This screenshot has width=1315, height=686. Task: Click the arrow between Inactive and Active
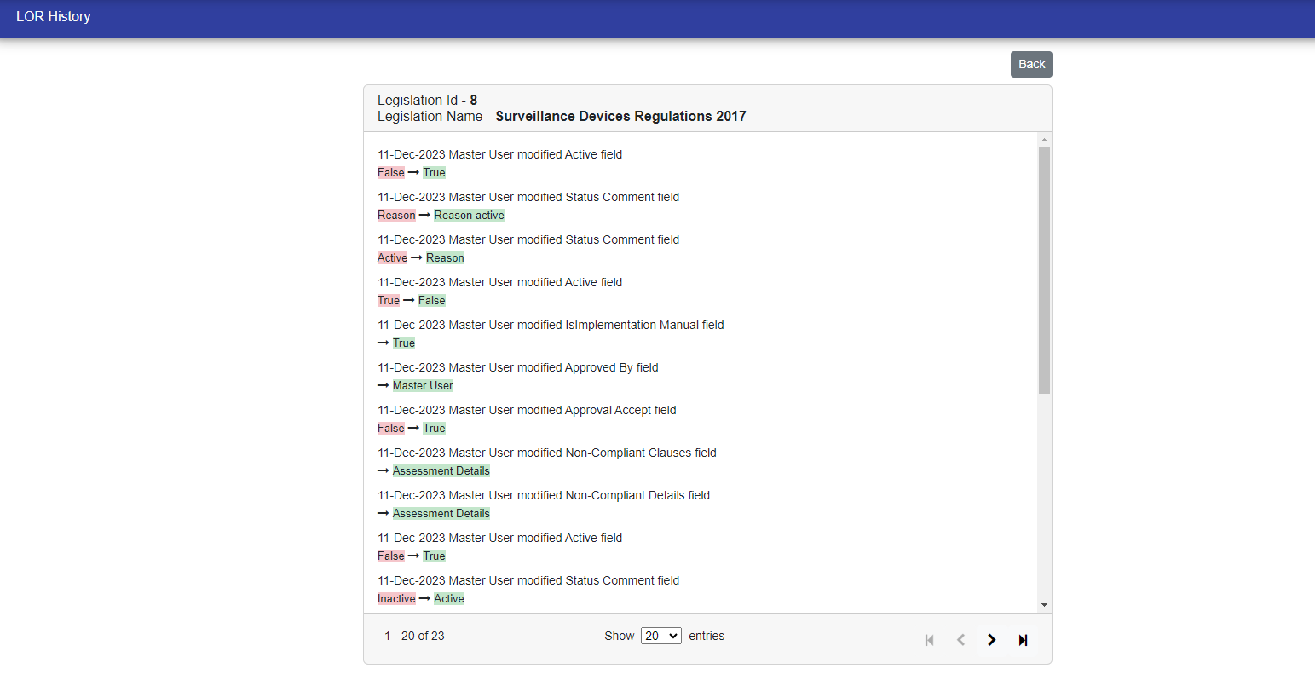424,599
